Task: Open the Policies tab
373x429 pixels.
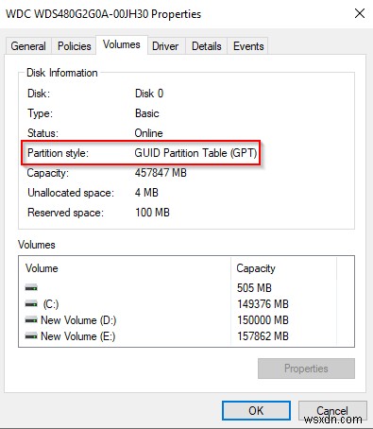Action: coord(75,46)
